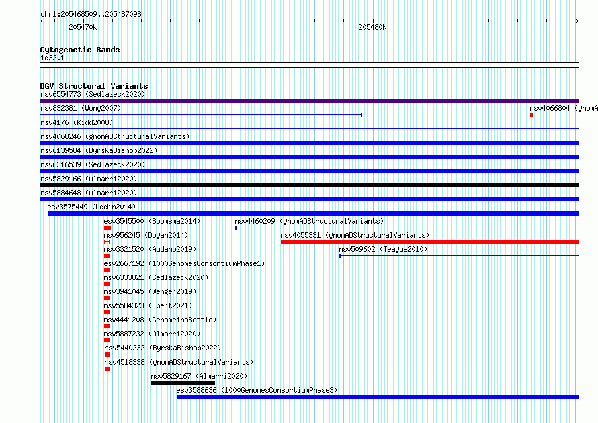Select the long red nsv4055331 bar

tap(430, 242)
